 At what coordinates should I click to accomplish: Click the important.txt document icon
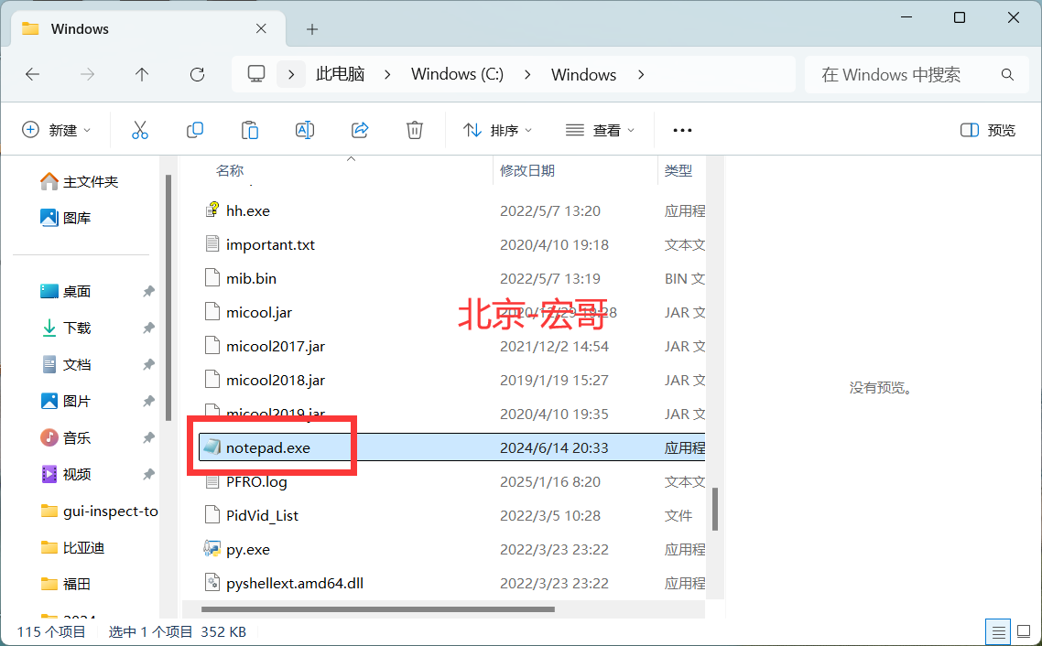pyautogui.click(x=212, y=243)
